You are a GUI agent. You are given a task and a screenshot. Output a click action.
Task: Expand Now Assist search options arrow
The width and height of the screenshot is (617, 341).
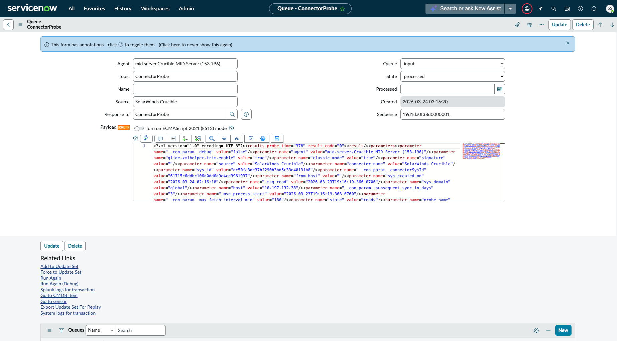[x=510, y=9]
